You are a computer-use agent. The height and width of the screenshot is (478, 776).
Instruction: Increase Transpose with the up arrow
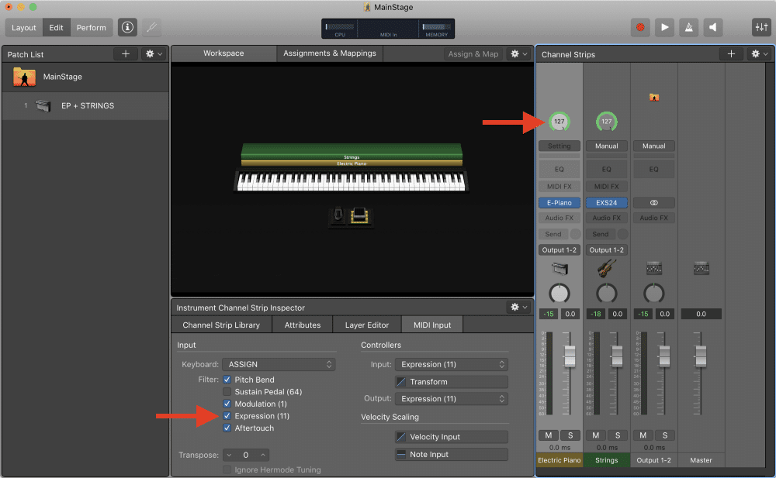tap(263, 455)
